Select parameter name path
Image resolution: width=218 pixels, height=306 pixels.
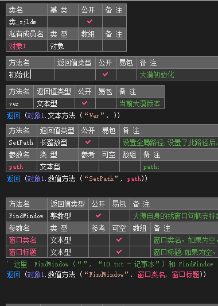pos(21,166)
